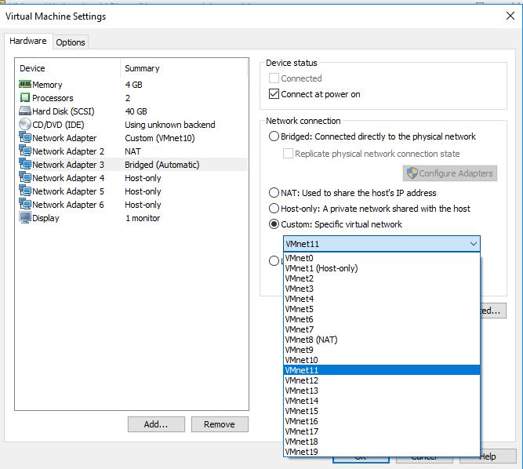Click the Network Adapter 5 icon

(25, 191)
